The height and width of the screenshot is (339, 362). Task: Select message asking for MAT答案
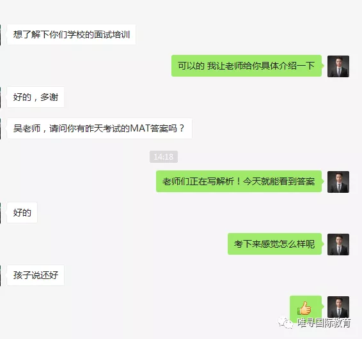coord(100,128)
